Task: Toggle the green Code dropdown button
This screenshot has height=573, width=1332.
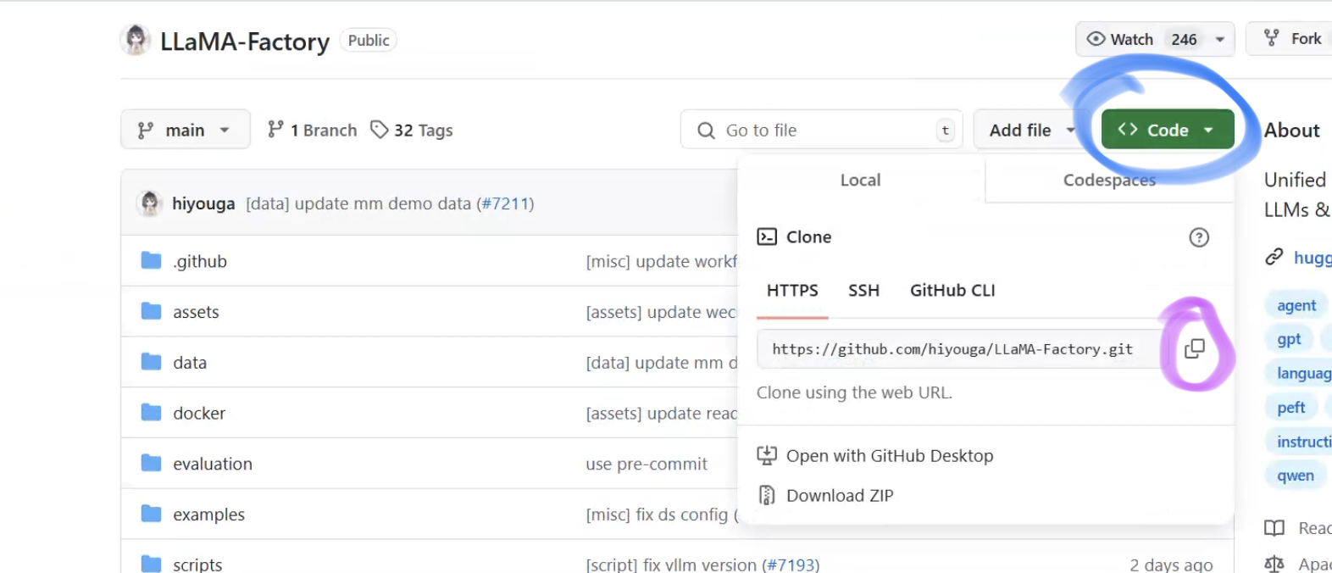Action: coord(1168,130)
